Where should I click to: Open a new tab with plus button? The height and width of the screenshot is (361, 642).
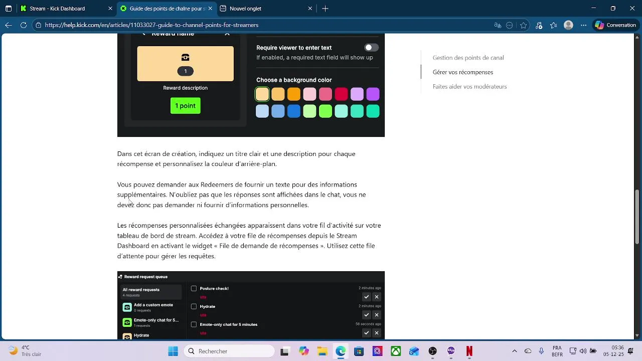tap(325, 9)
